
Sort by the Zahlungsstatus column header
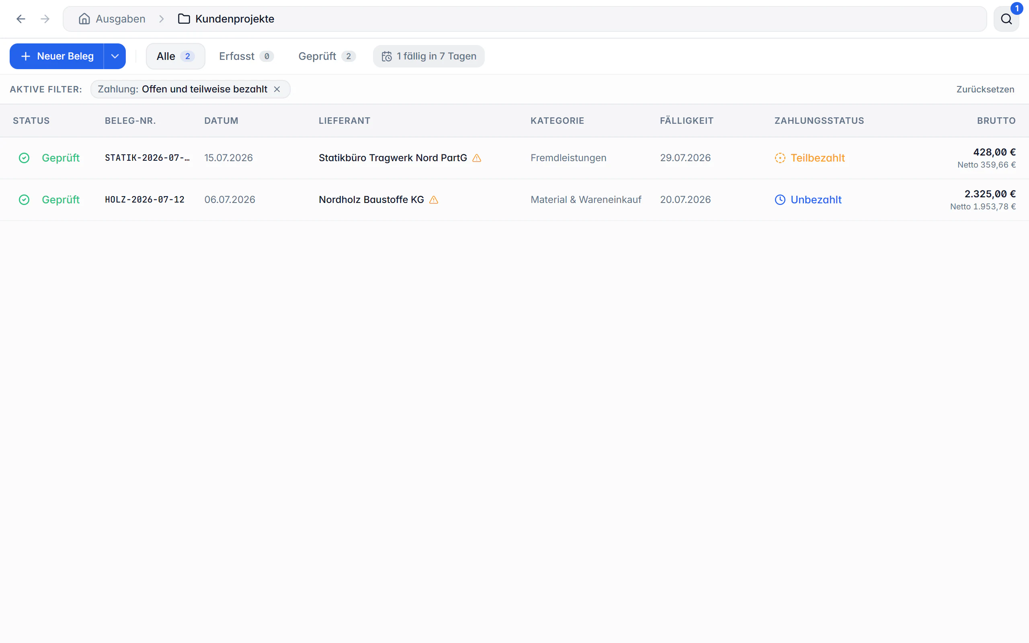pos(819,121)
